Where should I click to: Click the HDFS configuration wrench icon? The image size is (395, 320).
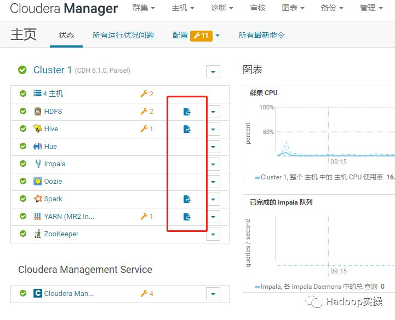[144, 111]
